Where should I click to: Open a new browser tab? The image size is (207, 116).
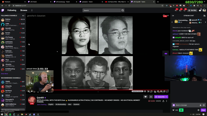tap(158, 2)
